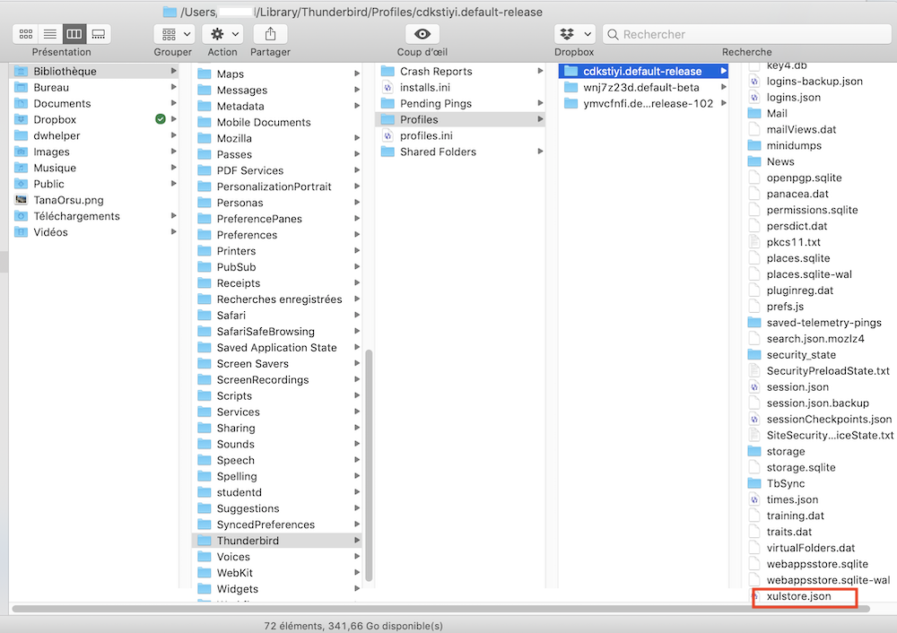Select the Mobile Documents folder
897x633 pixels.
pos(277,122)
